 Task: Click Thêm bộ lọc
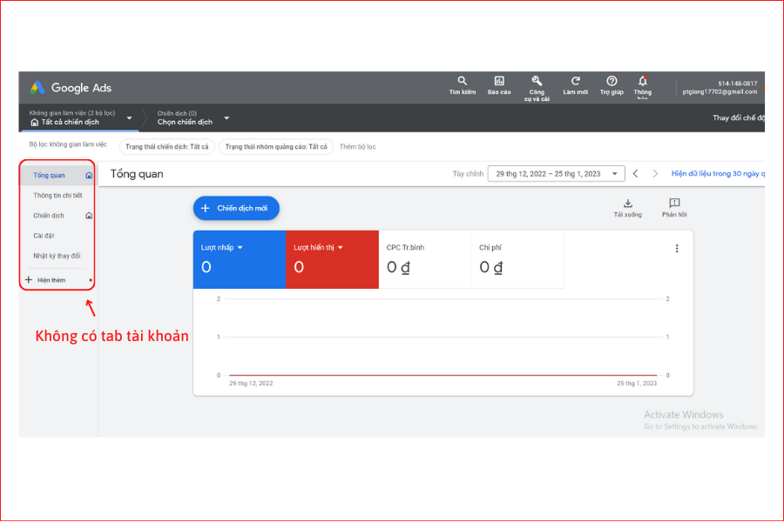[x=357, y=147]
